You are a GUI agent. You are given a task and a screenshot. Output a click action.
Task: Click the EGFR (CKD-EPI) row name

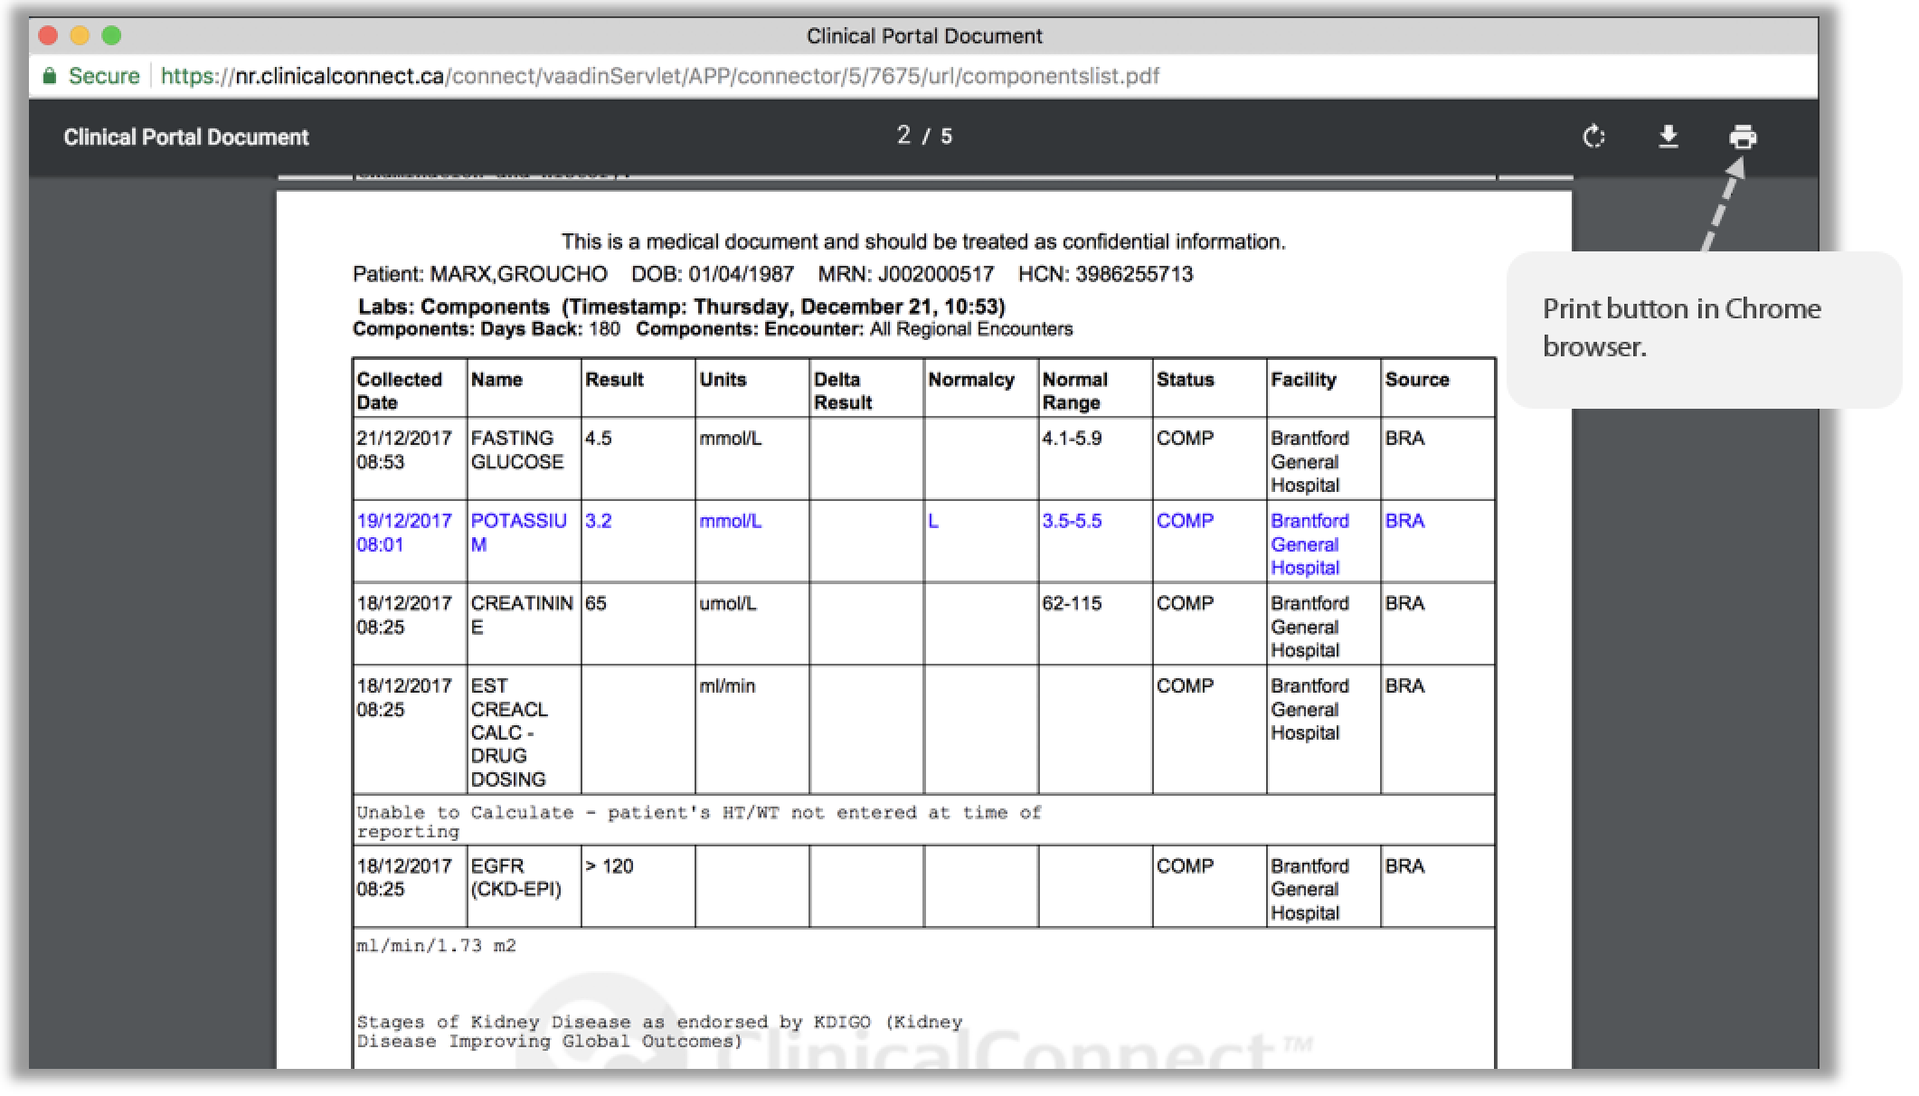click(x=516, y=877)
